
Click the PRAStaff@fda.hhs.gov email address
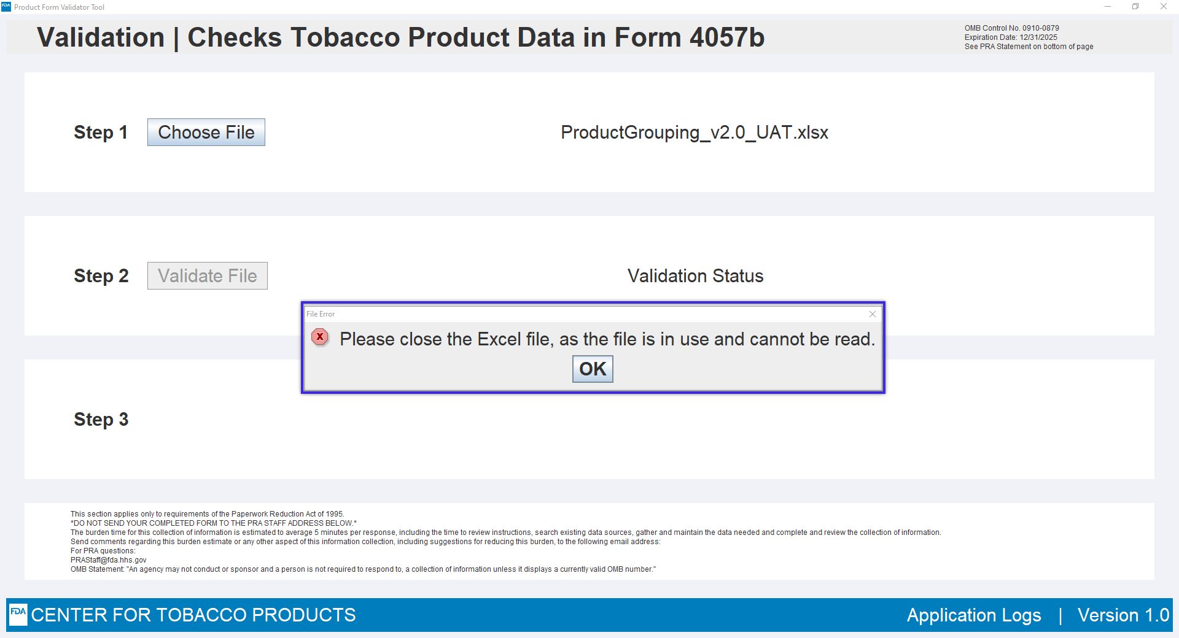tap(109, 560)
